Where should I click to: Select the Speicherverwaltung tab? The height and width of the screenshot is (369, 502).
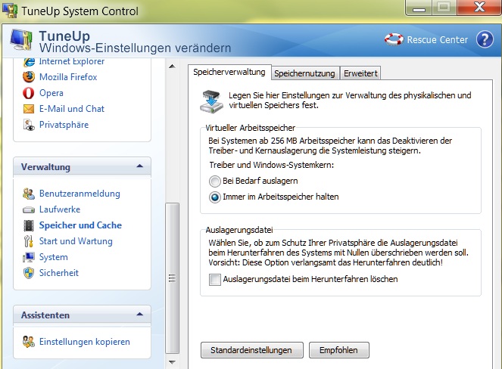[229, 72]
